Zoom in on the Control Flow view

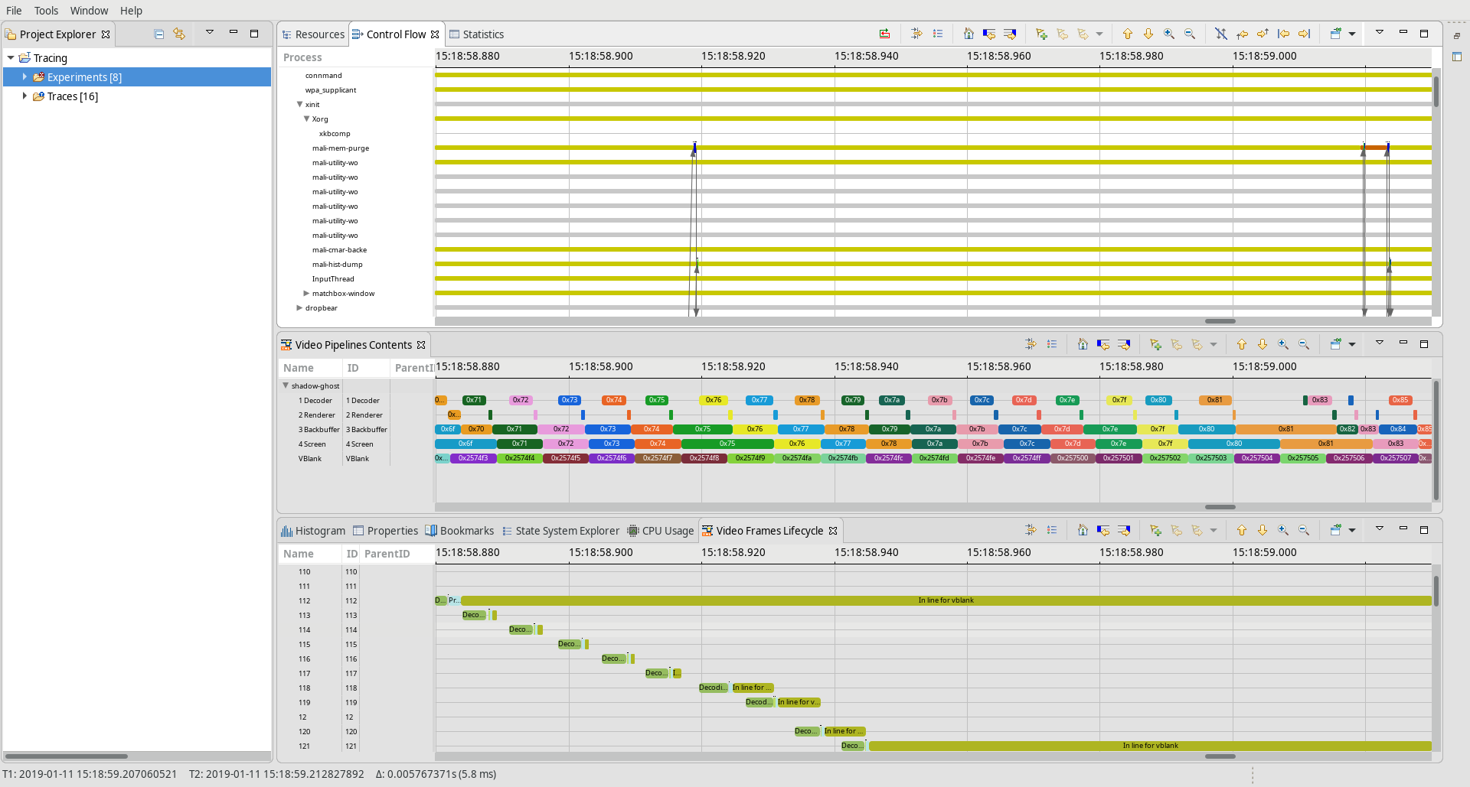point(1168,34)
